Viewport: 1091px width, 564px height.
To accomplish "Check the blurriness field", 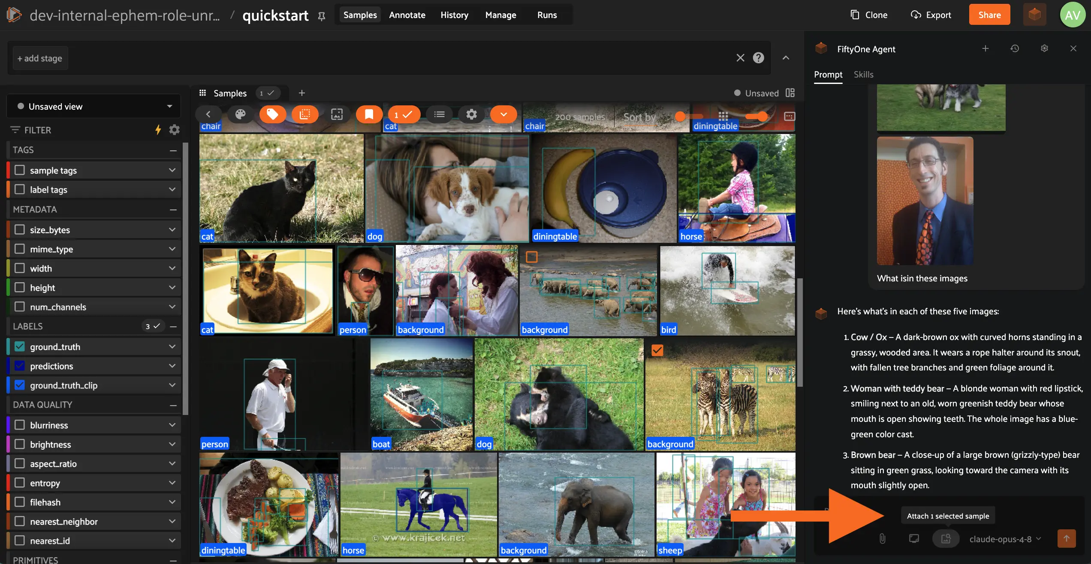I will [20, 425].
